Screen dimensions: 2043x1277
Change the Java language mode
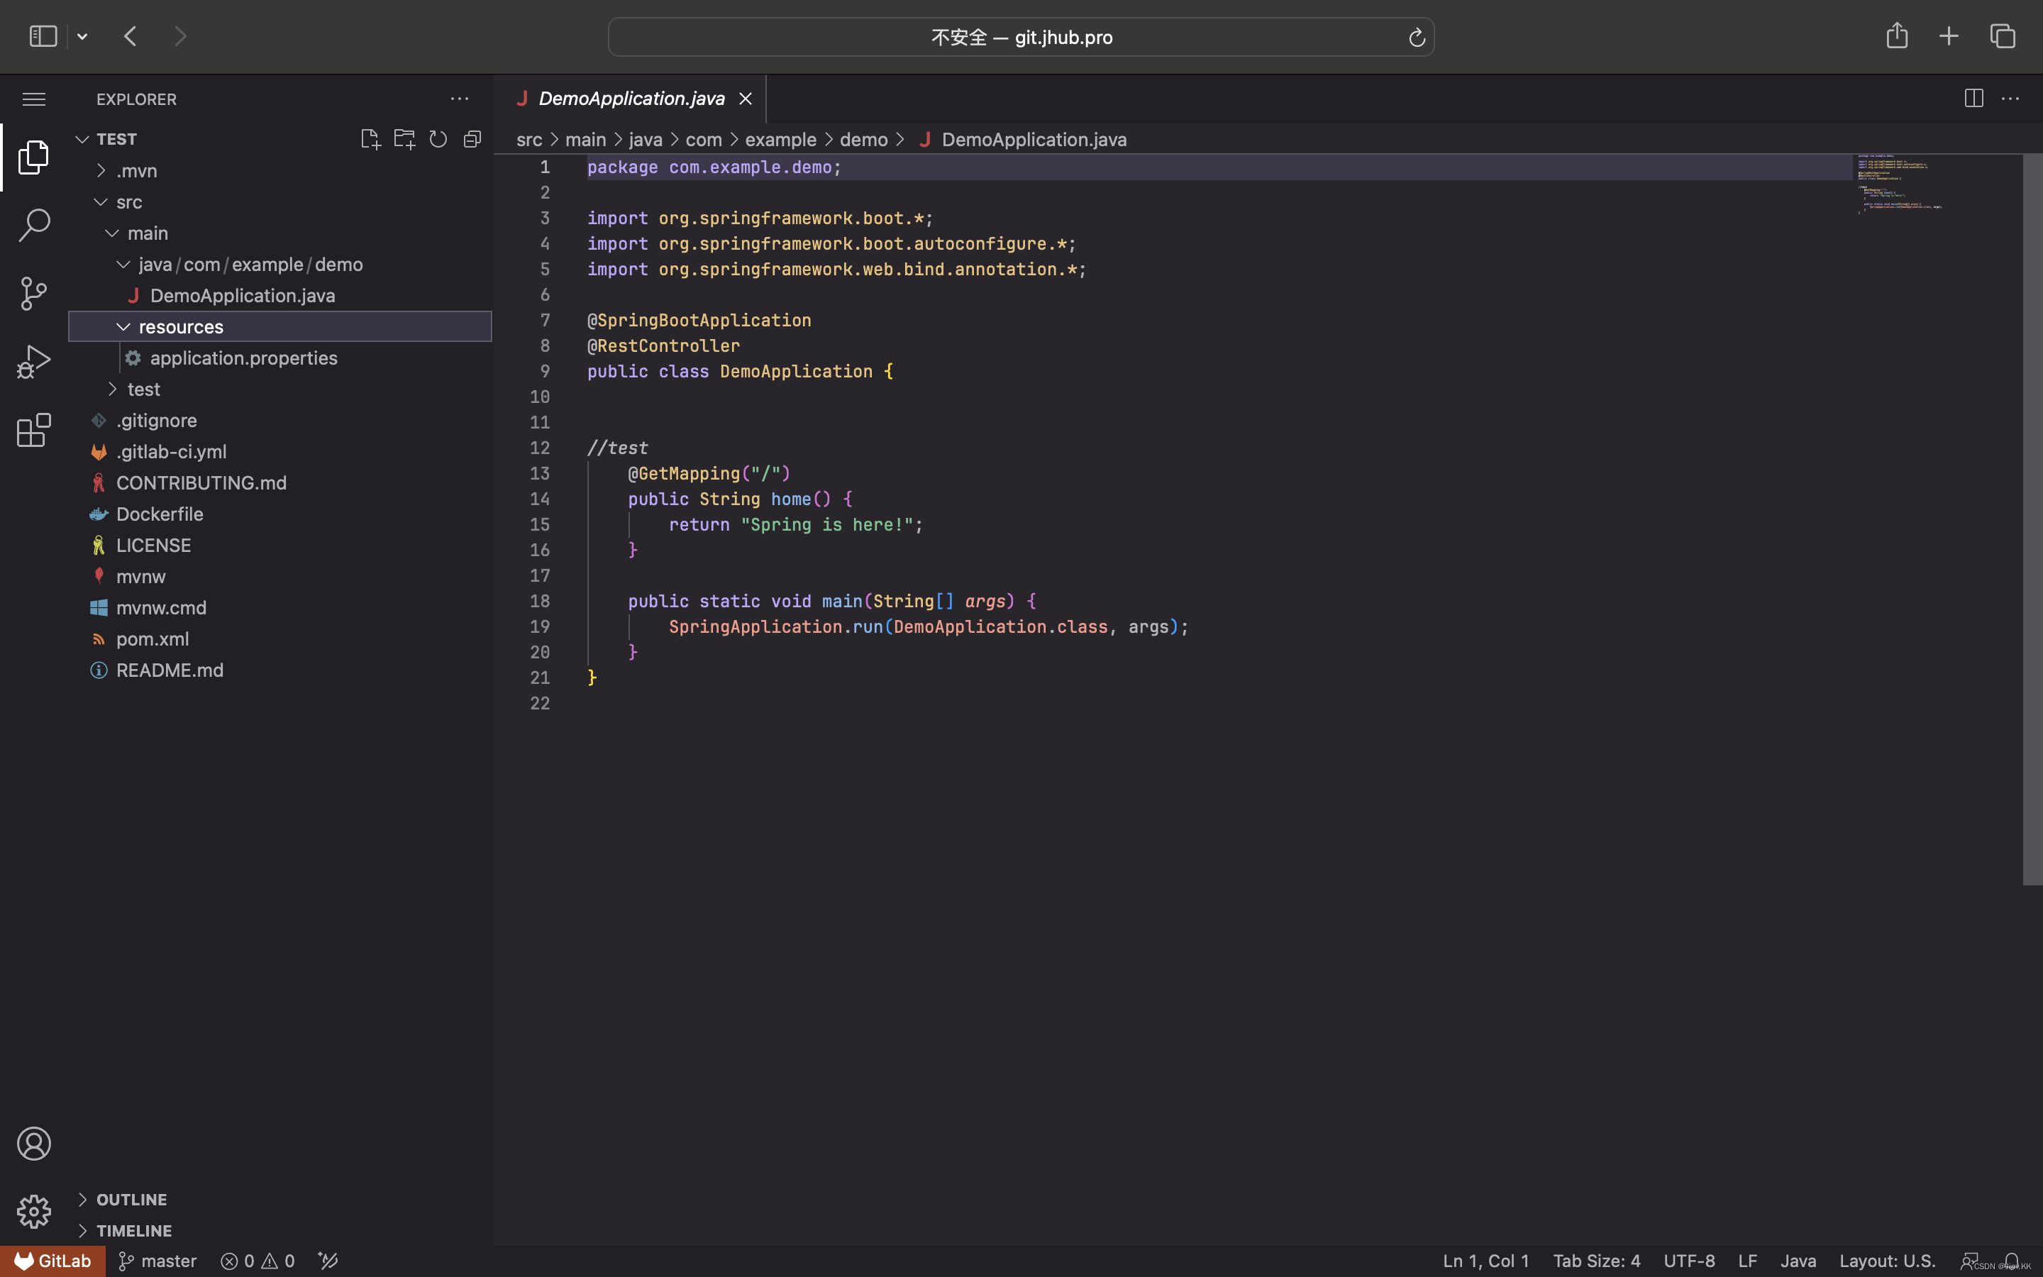(x=1798, y=1261)
